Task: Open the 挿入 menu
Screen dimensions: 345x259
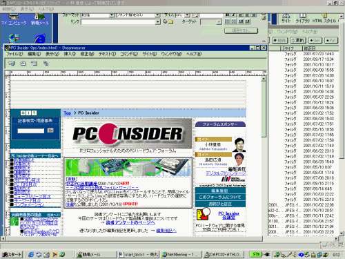Action: pyautogui.click(x=70, y=54)
